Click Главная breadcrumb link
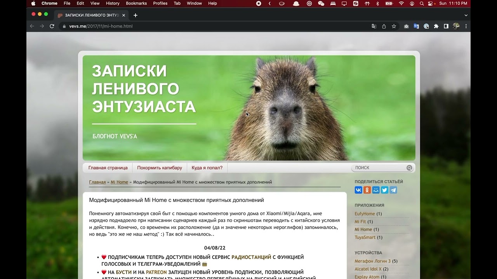 coord(97,182)
